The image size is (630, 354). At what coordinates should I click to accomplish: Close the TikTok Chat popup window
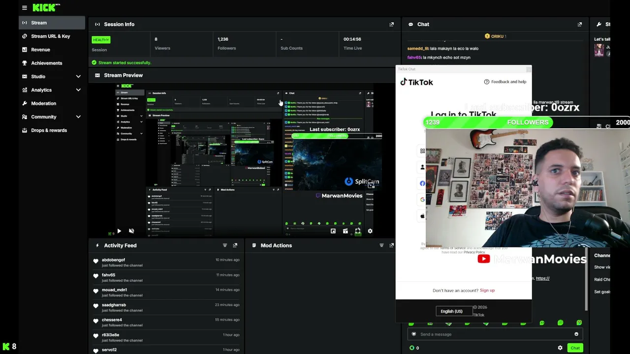[528, 69]
